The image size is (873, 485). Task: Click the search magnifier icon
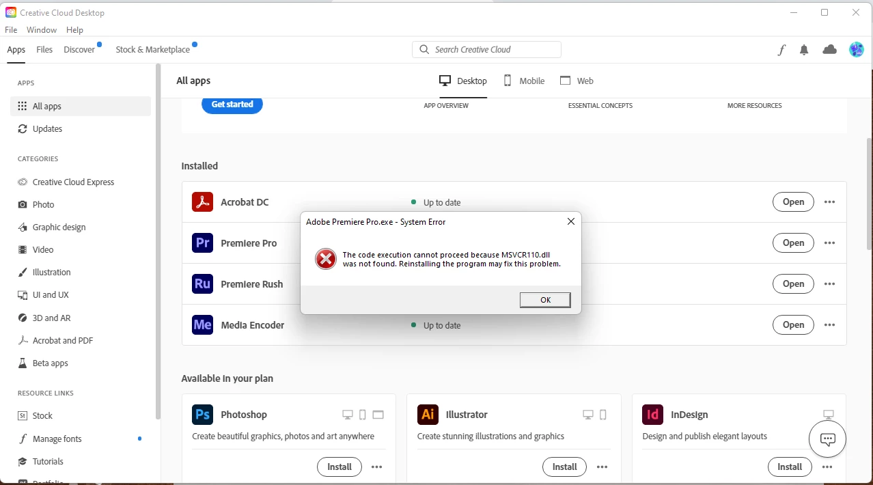[x=424, y=50]
